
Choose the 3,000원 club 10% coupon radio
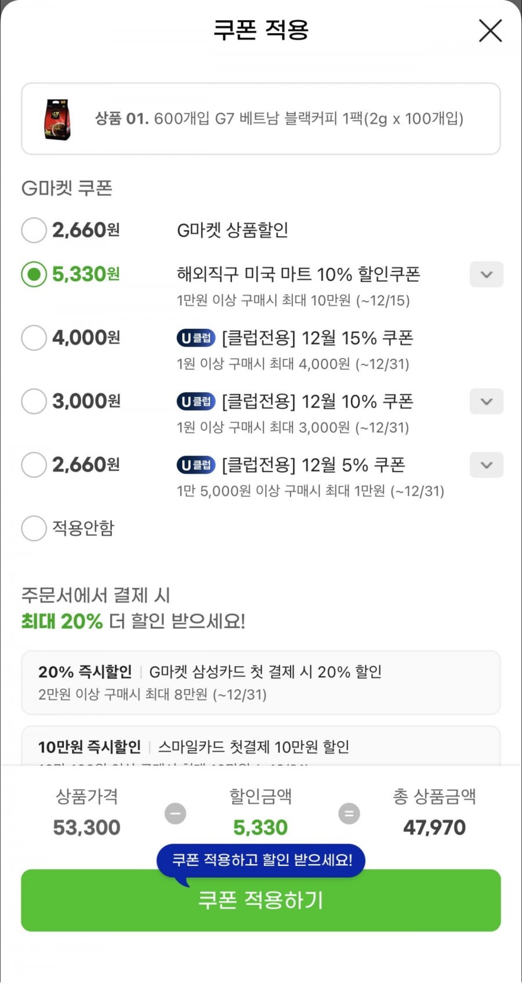[x=34, y=401]
